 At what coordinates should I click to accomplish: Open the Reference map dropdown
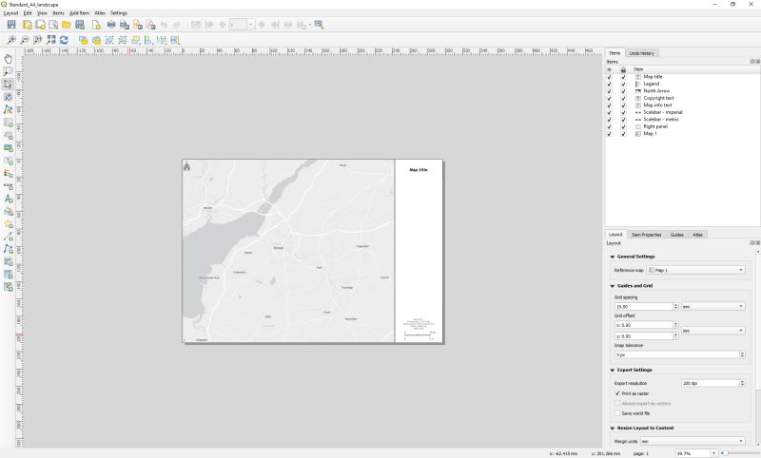[x=696, y=270]
